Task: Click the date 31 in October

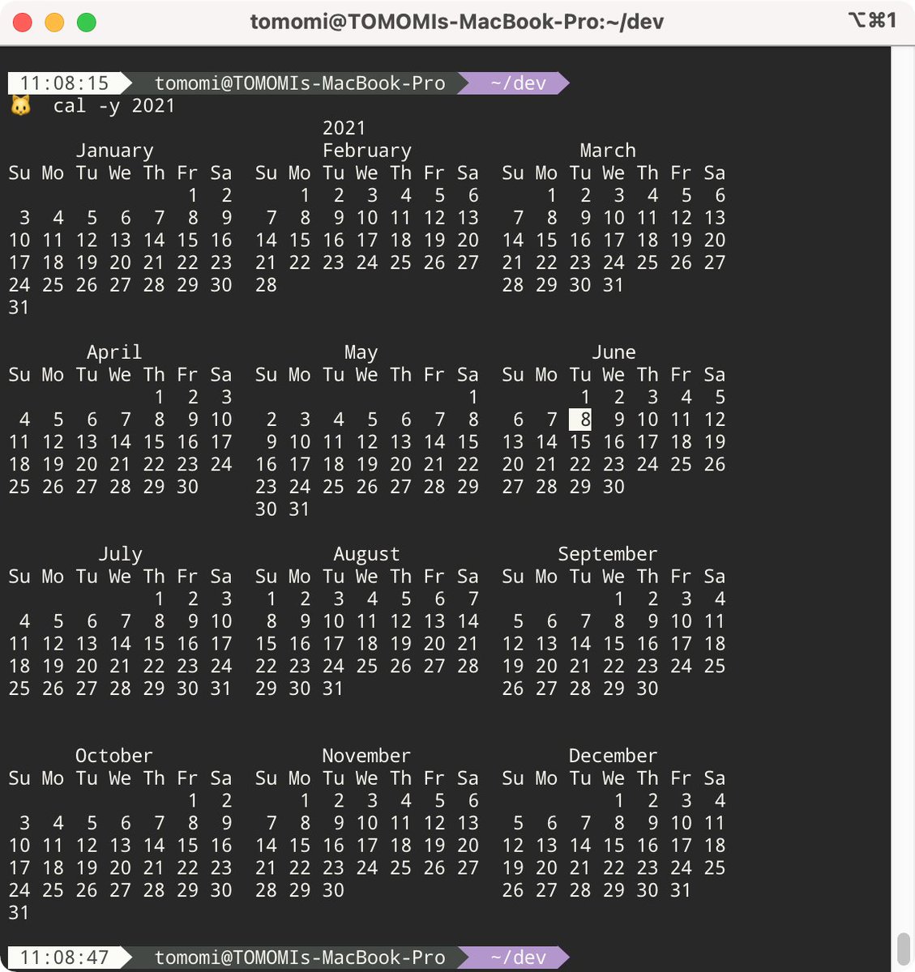Action: 19,913
